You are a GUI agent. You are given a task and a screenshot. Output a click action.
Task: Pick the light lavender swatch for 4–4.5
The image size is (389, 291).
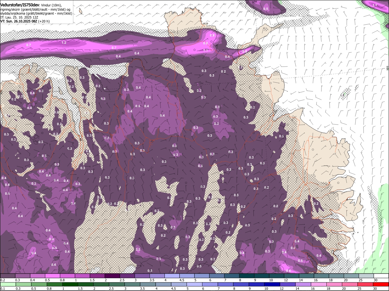tap(172, 276)
